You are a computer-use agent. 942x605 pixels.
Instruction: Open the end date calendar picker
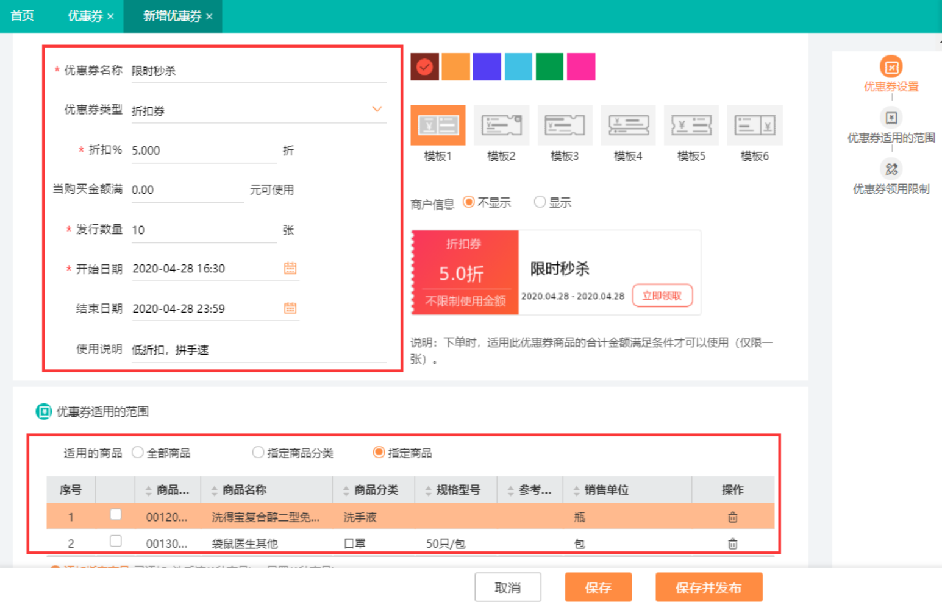click(290, 308)
